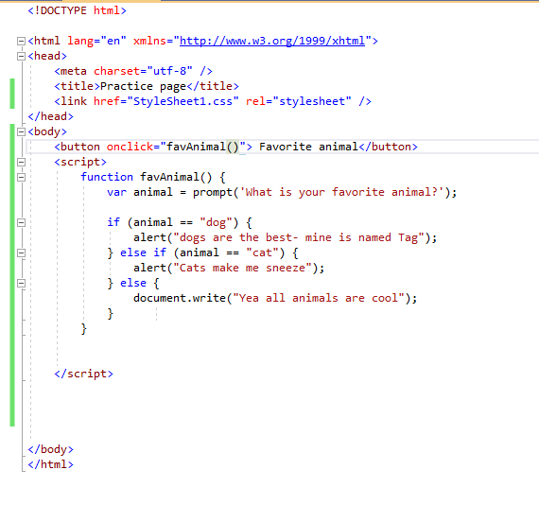
Task: Click the "Cats make me sneeze" alert line
Action: tap(229, 268)
